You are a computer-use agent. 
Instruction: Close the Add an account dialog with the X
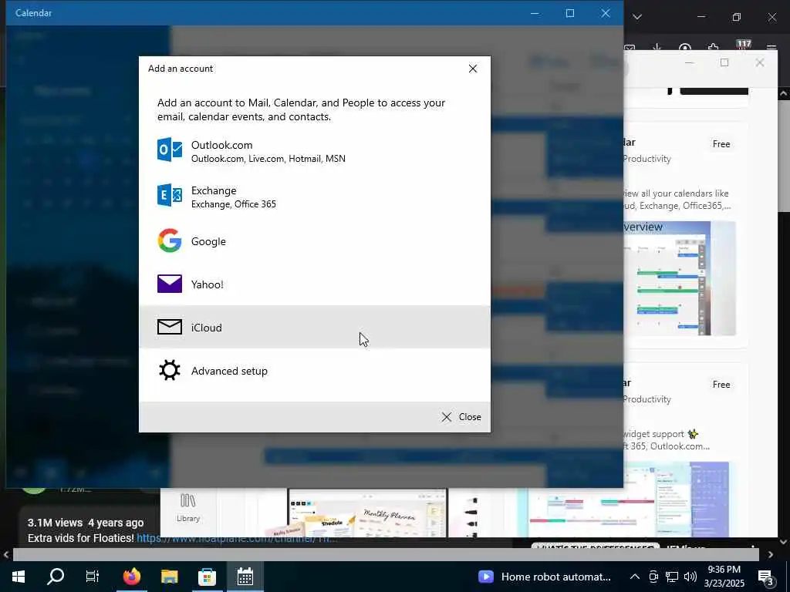(473, 69)
